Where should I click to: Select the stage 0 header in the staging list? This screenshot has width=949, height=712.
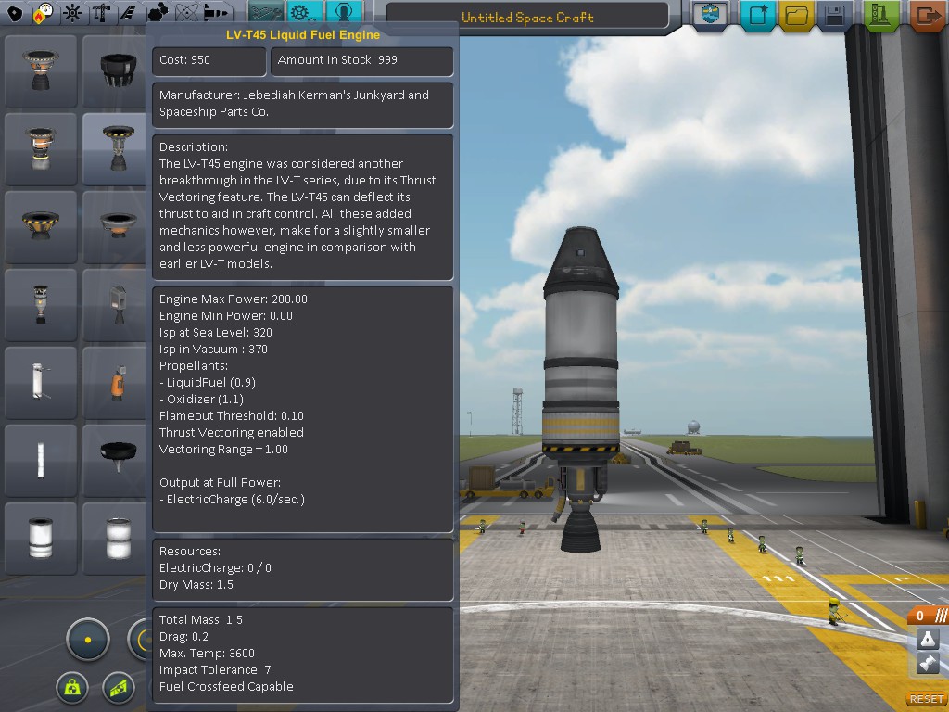(928, 616)
